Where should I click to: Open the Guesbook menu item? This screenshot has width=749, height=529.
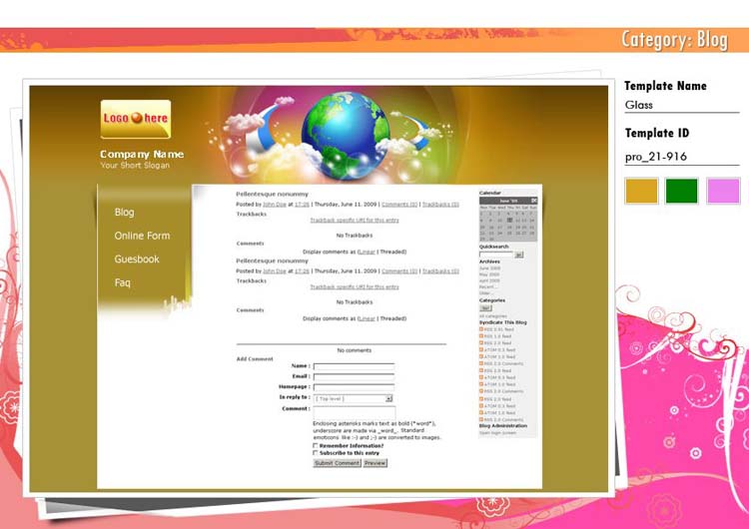pos(137,260)
